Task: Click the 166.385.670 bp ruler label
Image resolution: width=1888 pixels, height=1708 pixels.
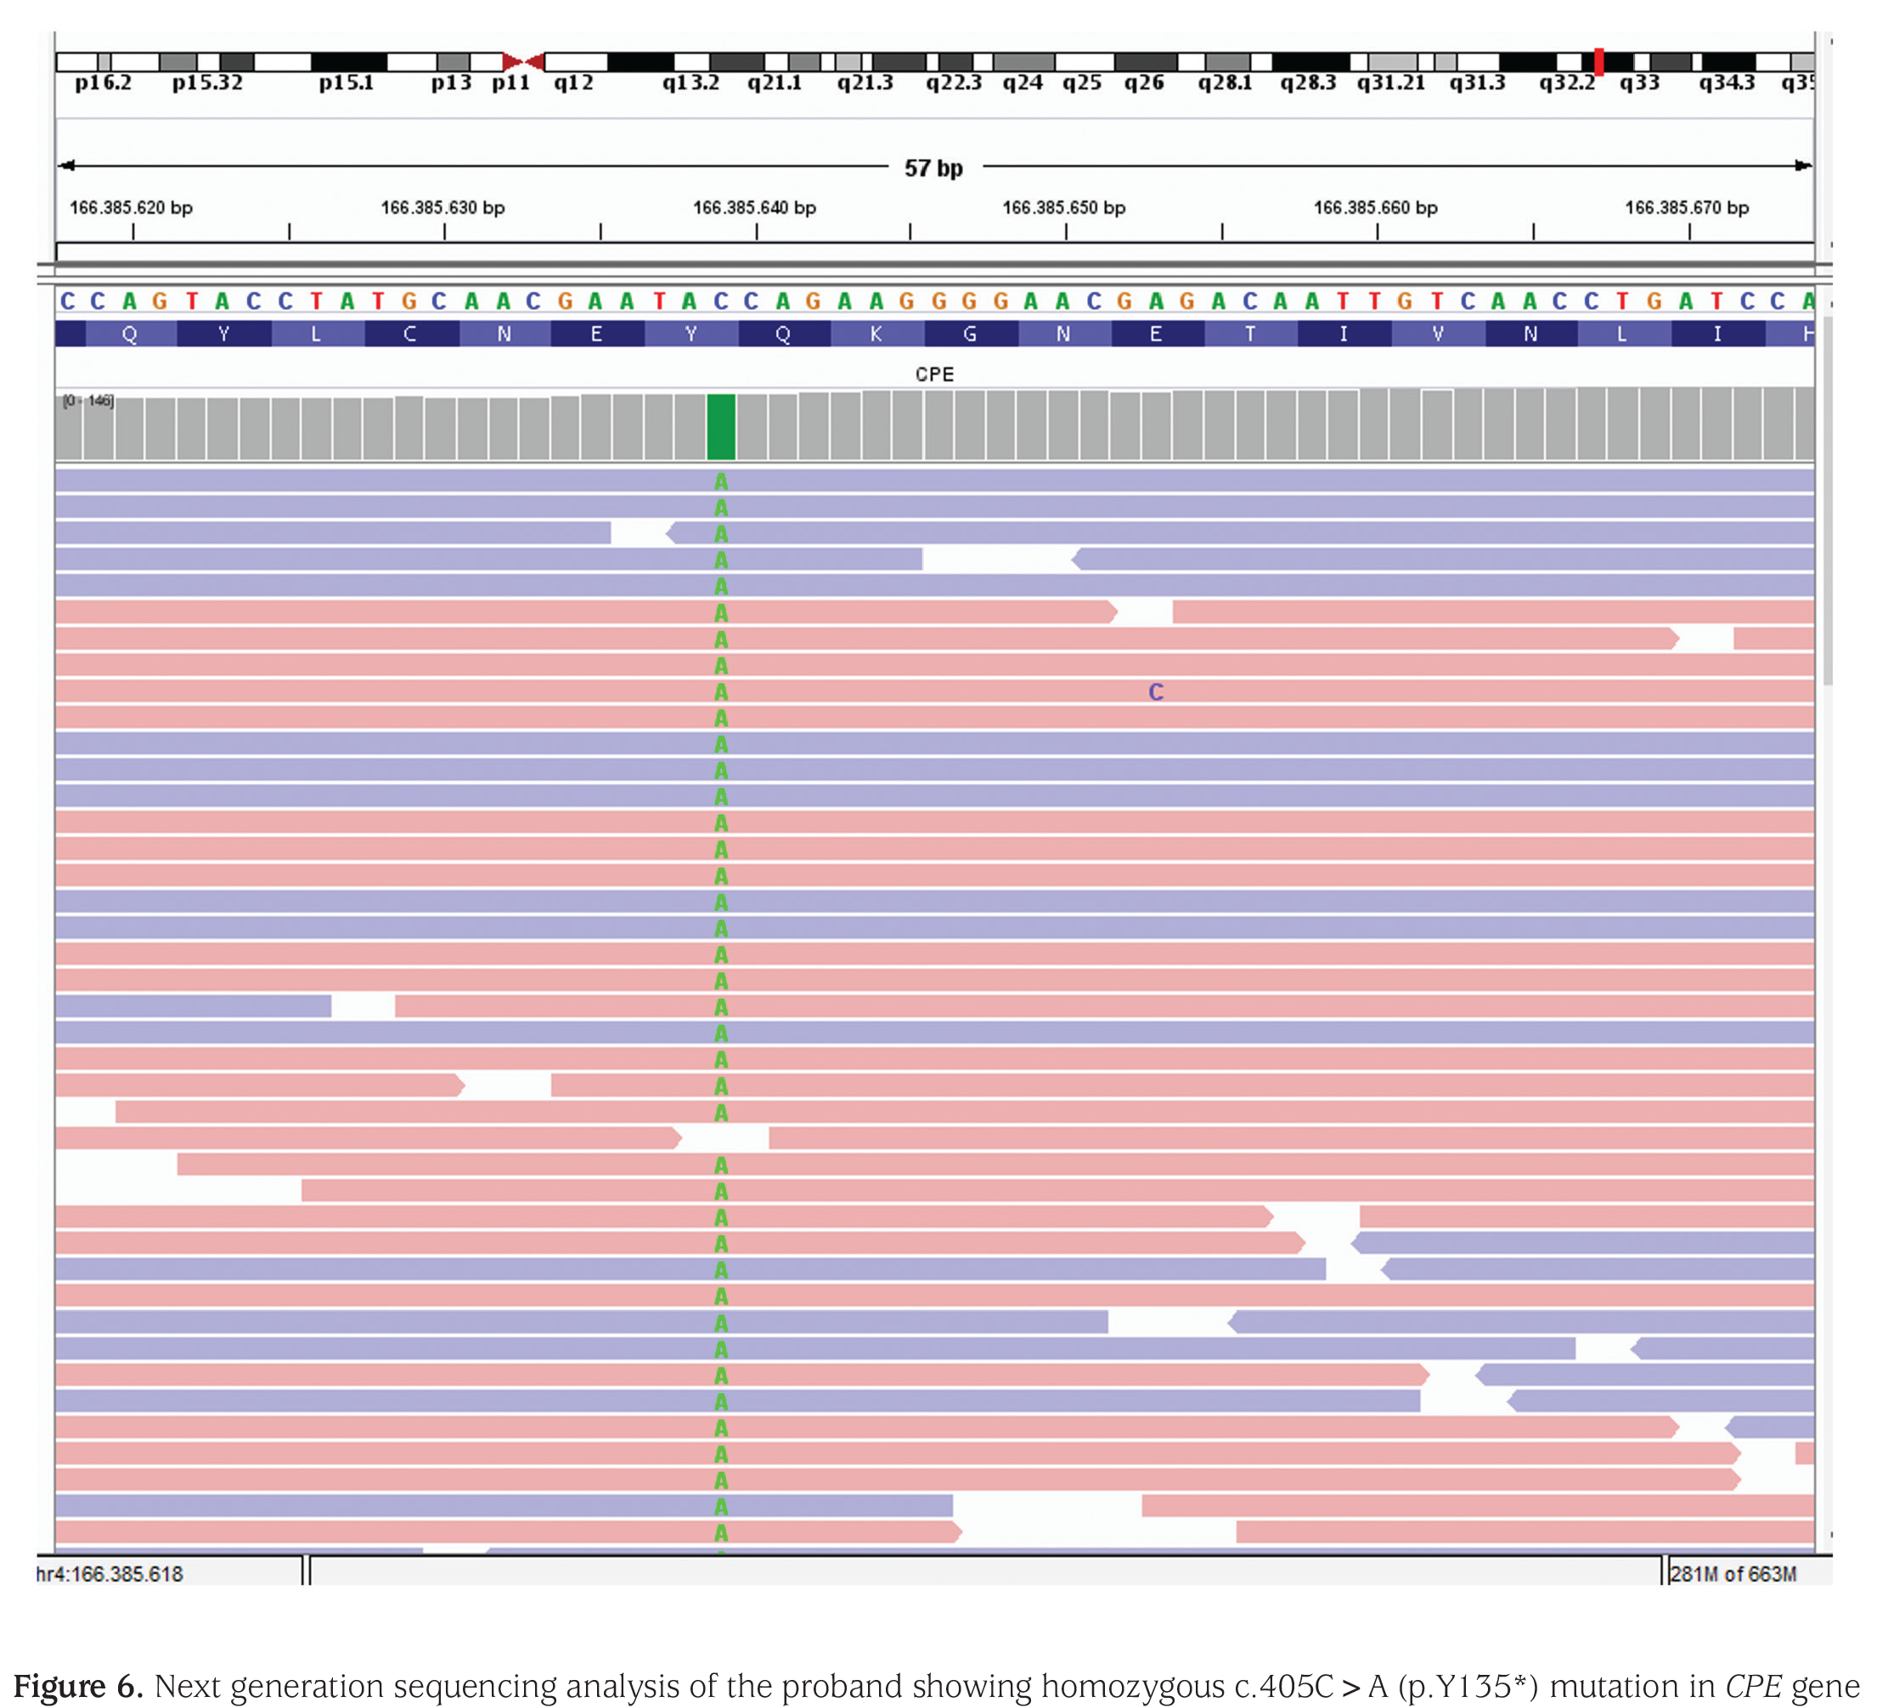Action: 1687,207
